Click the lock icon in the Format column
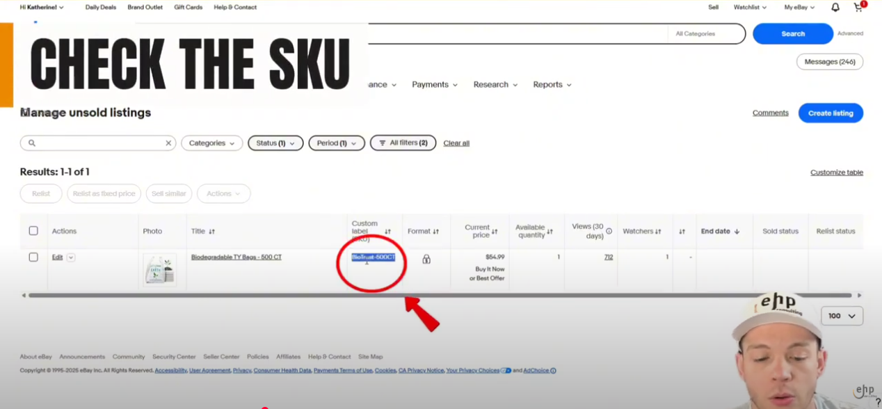882x409 pixels. pos(426,258)
